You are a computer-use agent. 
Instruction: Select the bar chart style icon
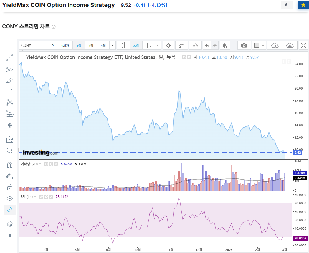coord(148,46)
